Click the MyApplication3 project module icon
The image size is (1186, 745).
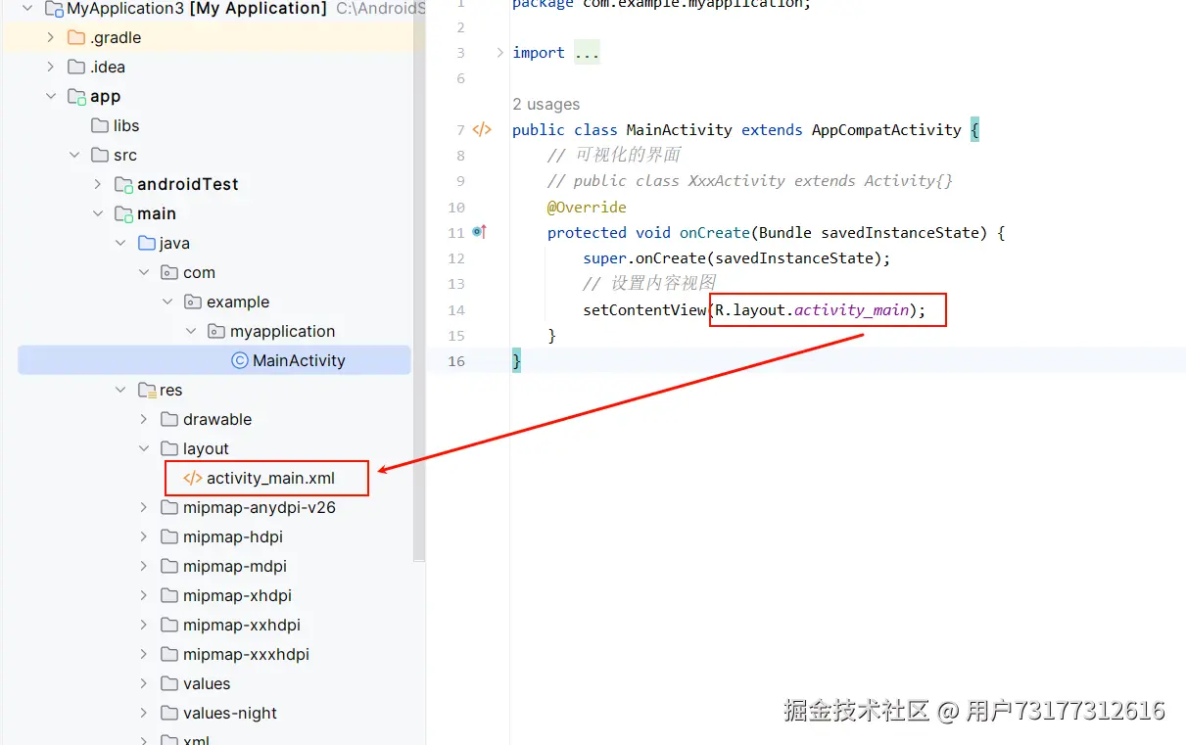pyautogui.click(x=54, y=9)
